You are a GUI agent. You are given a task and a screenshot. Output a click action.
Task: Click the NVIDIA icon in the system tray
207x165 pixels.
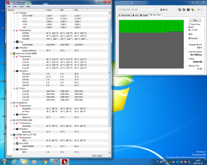coord(170,162)
